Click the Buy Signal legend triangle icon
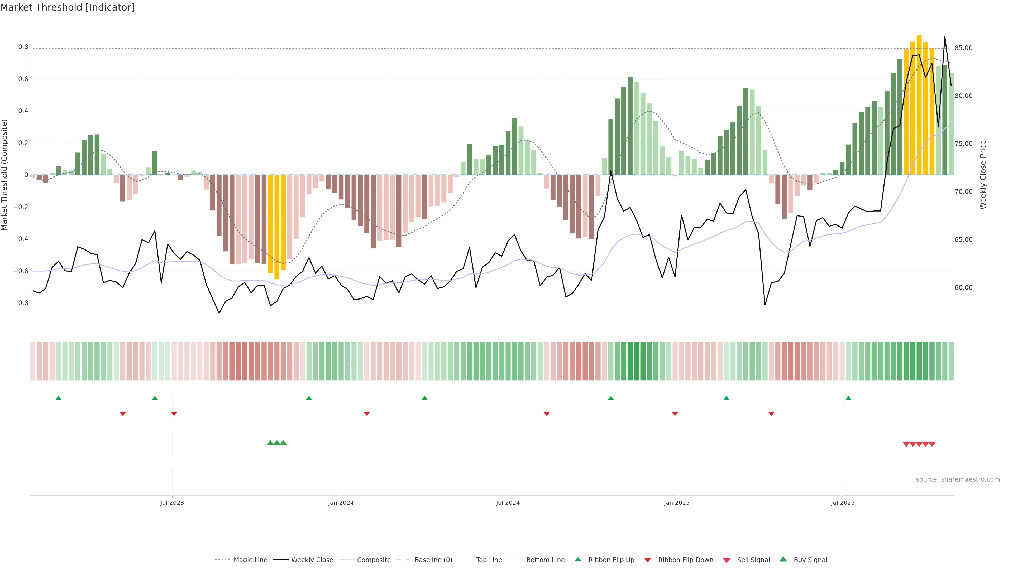Viewport: 1013px width, 569px height. tap(783, 559)
